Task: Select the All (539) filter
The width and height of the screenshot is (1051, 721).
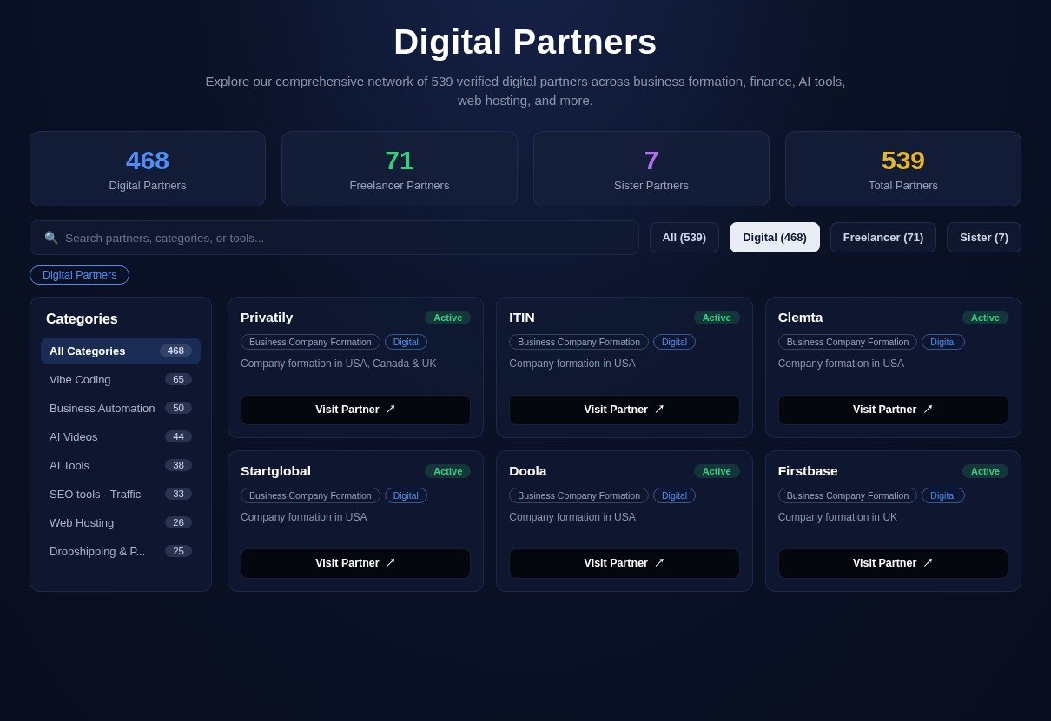Action: tap(684, 238)
